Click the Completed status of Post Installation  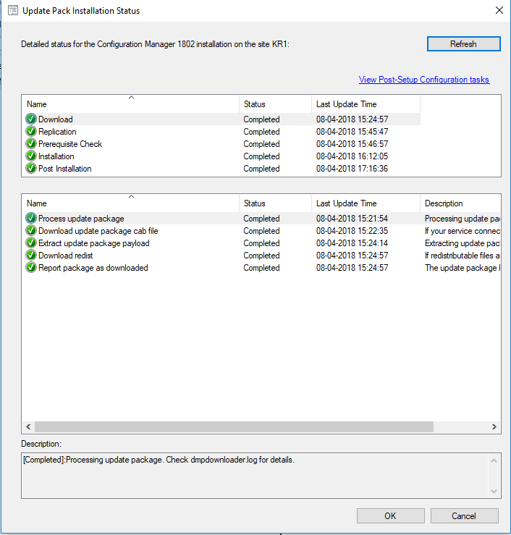pyautogui.click(x=261, y=169)
